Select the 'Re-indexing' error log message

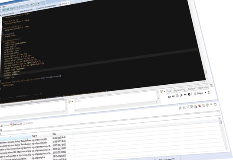16,145
